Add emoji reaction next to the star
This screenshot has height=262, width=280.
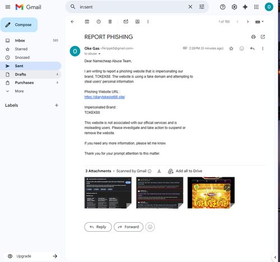pos(242,49)
